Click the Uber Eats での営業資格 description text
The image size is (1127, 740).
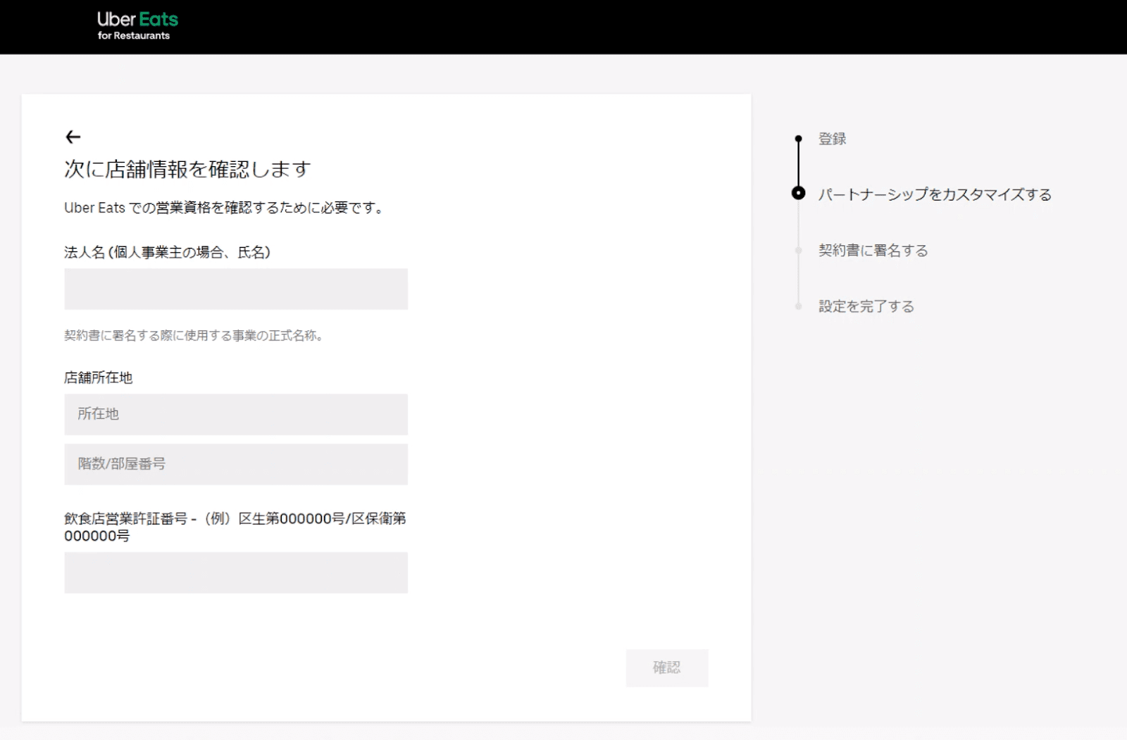coord(224,208)
